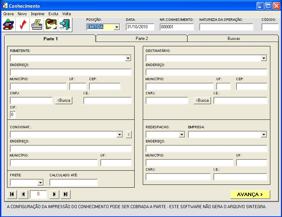Switch to the Parte 2 tab
This screenshot has width=282, height=217.
coord(142,39)
